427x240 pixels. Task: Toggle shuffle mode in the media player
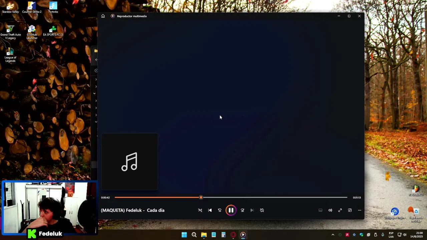click(200, 210)
